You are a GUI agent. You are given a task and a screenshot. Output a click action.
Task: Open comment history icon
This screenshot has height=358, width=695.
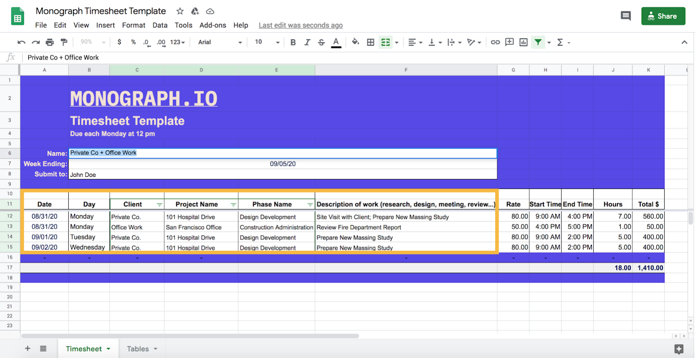point(625,16)
